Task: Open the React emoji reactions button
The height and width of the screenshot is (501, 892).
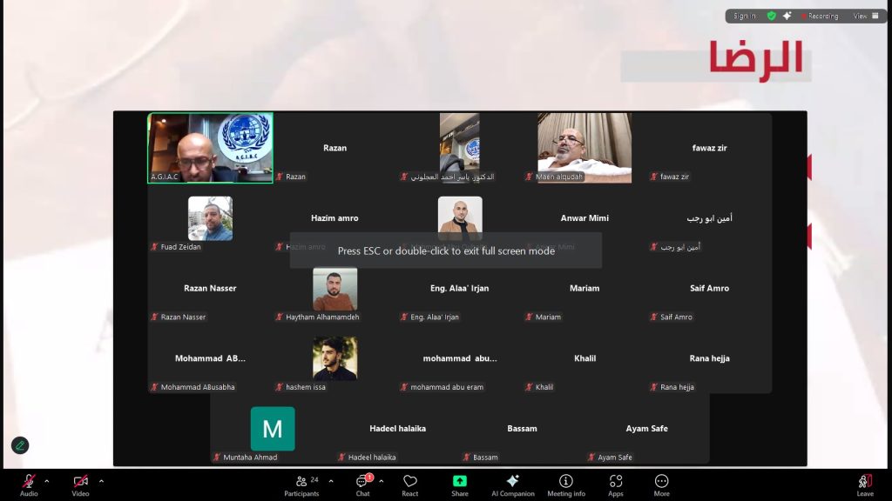Action: tap(409, 484)
